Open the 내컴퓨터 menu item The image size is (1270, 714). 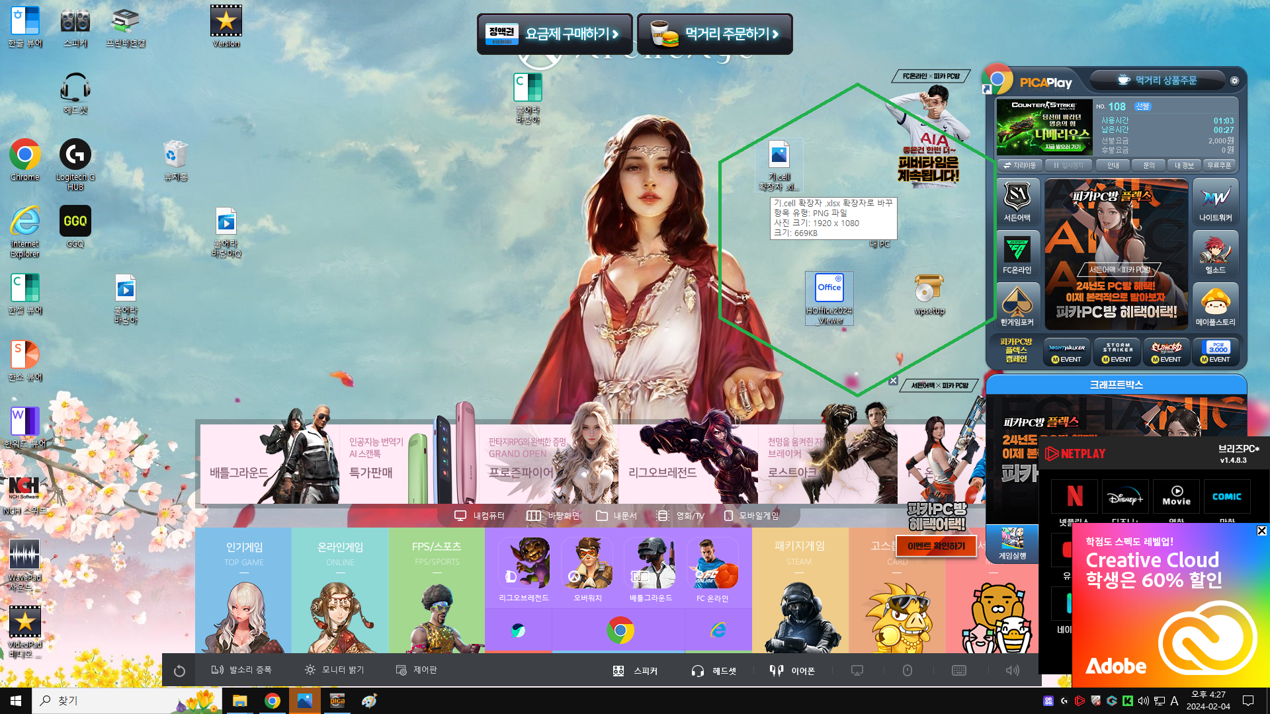(480, 516)
